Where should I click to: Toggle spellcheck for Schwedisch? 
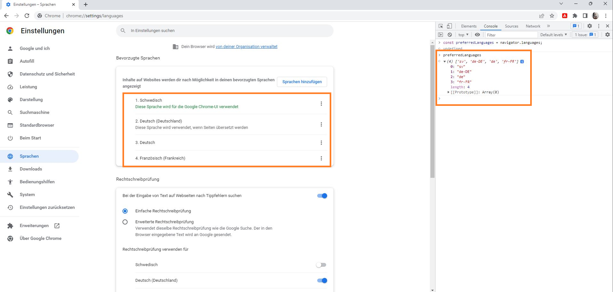click(321, 264)
